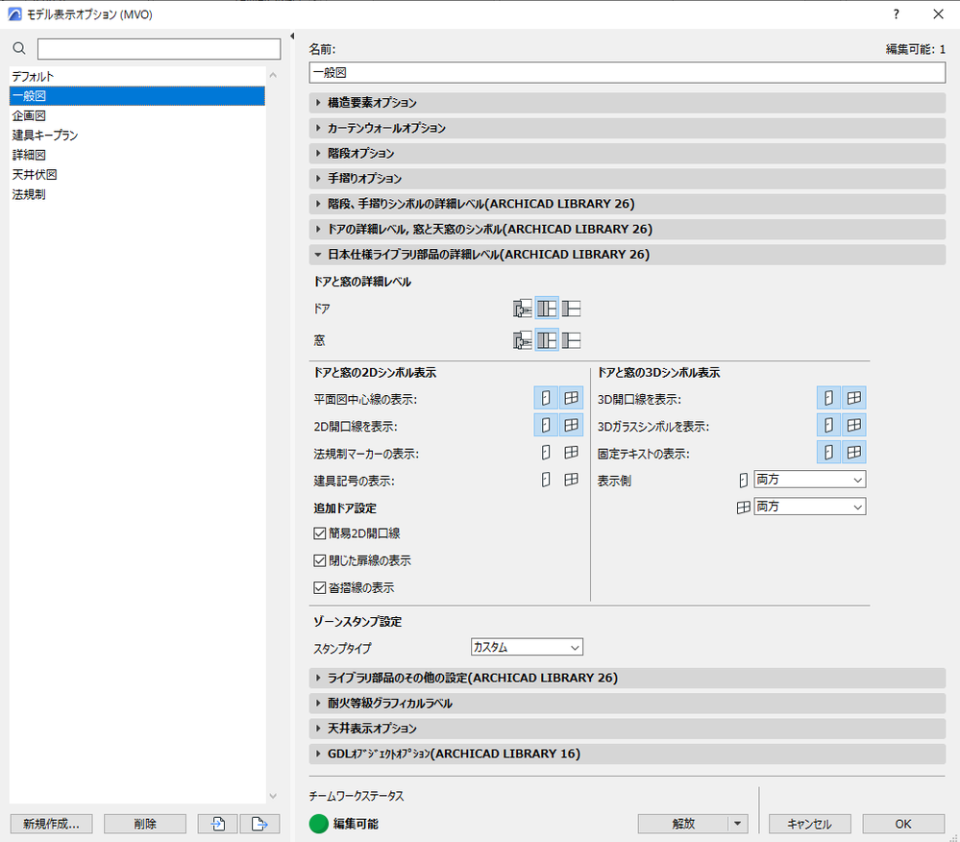This screenshot has width=960, height=842.
Task: Click list scrollbar down arrow
Action: [x=273, y=796]
